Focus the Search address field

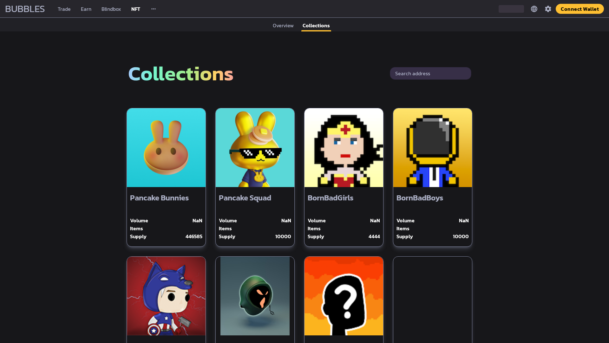coord(430,73)
